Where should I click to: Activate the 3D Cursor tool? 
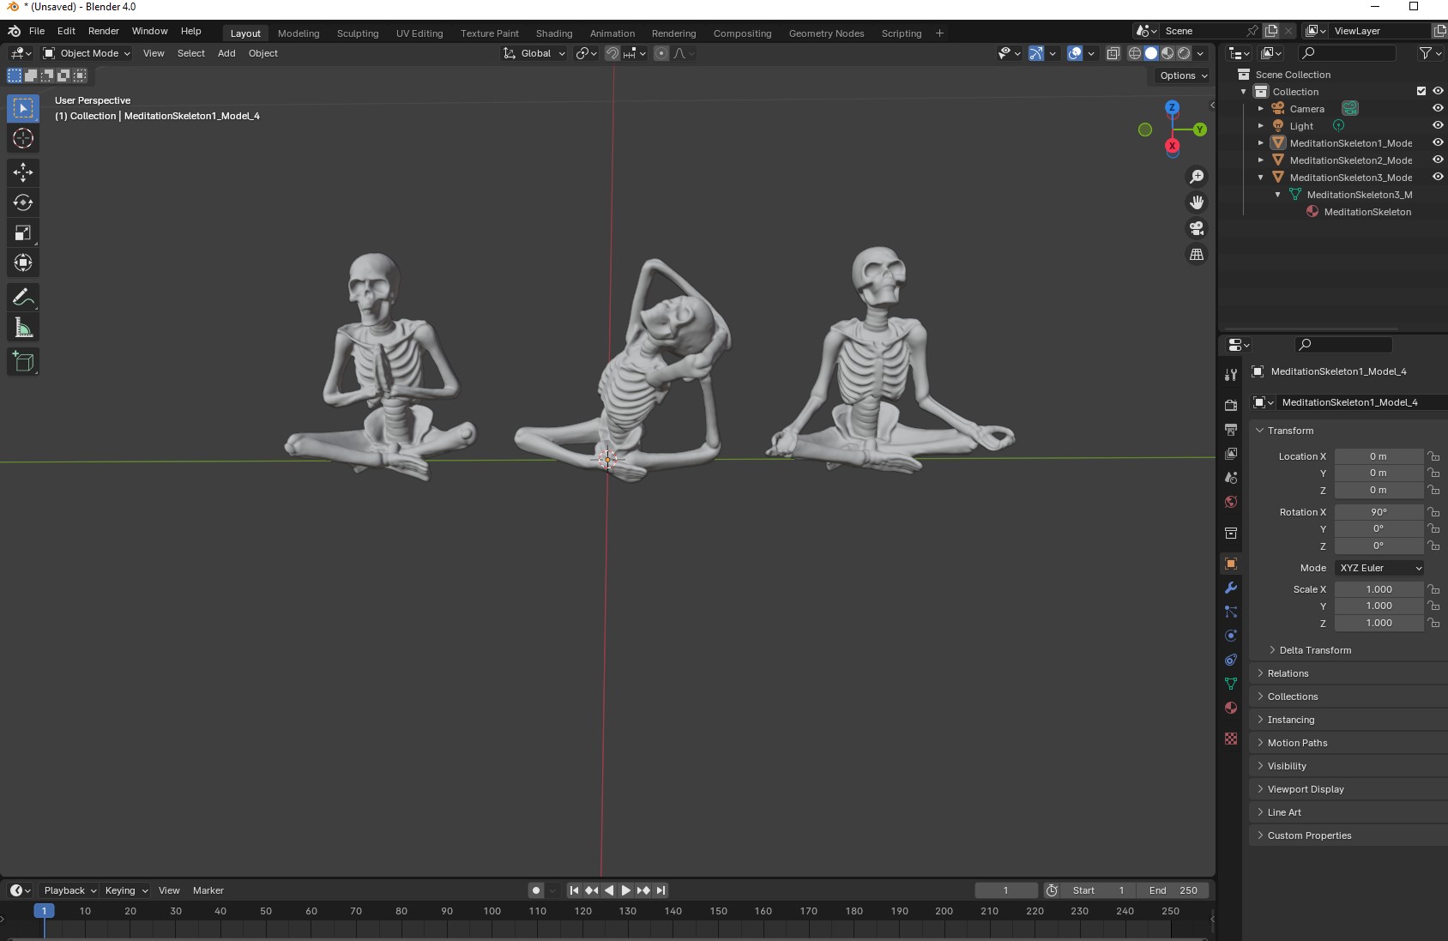pyautogui.click(x=23, y=138)
